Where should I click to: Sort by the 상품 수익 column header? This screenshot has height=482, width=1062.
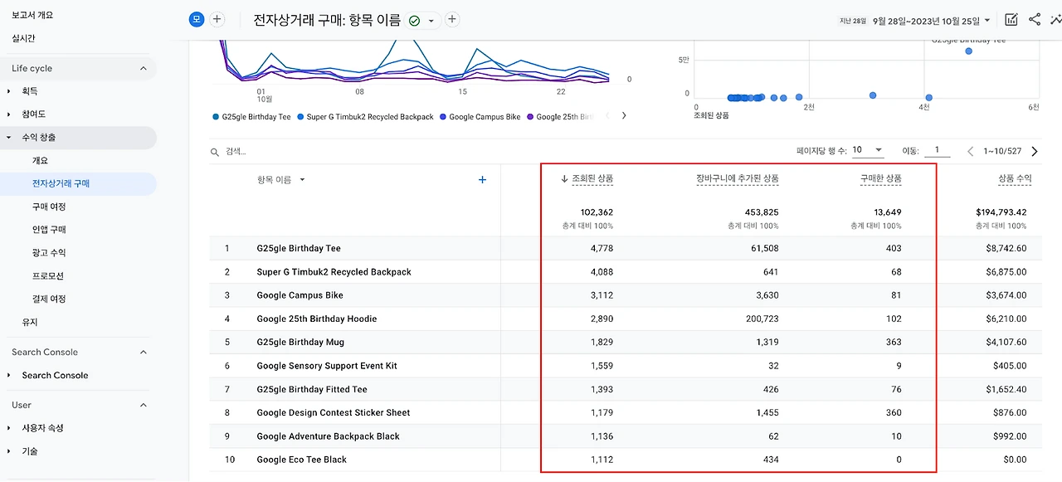(1015, 178)
